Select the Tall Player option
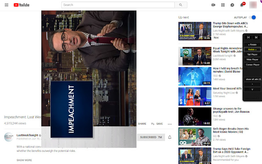Viewport: 262px width, 164px height. [x=252, y=55]
